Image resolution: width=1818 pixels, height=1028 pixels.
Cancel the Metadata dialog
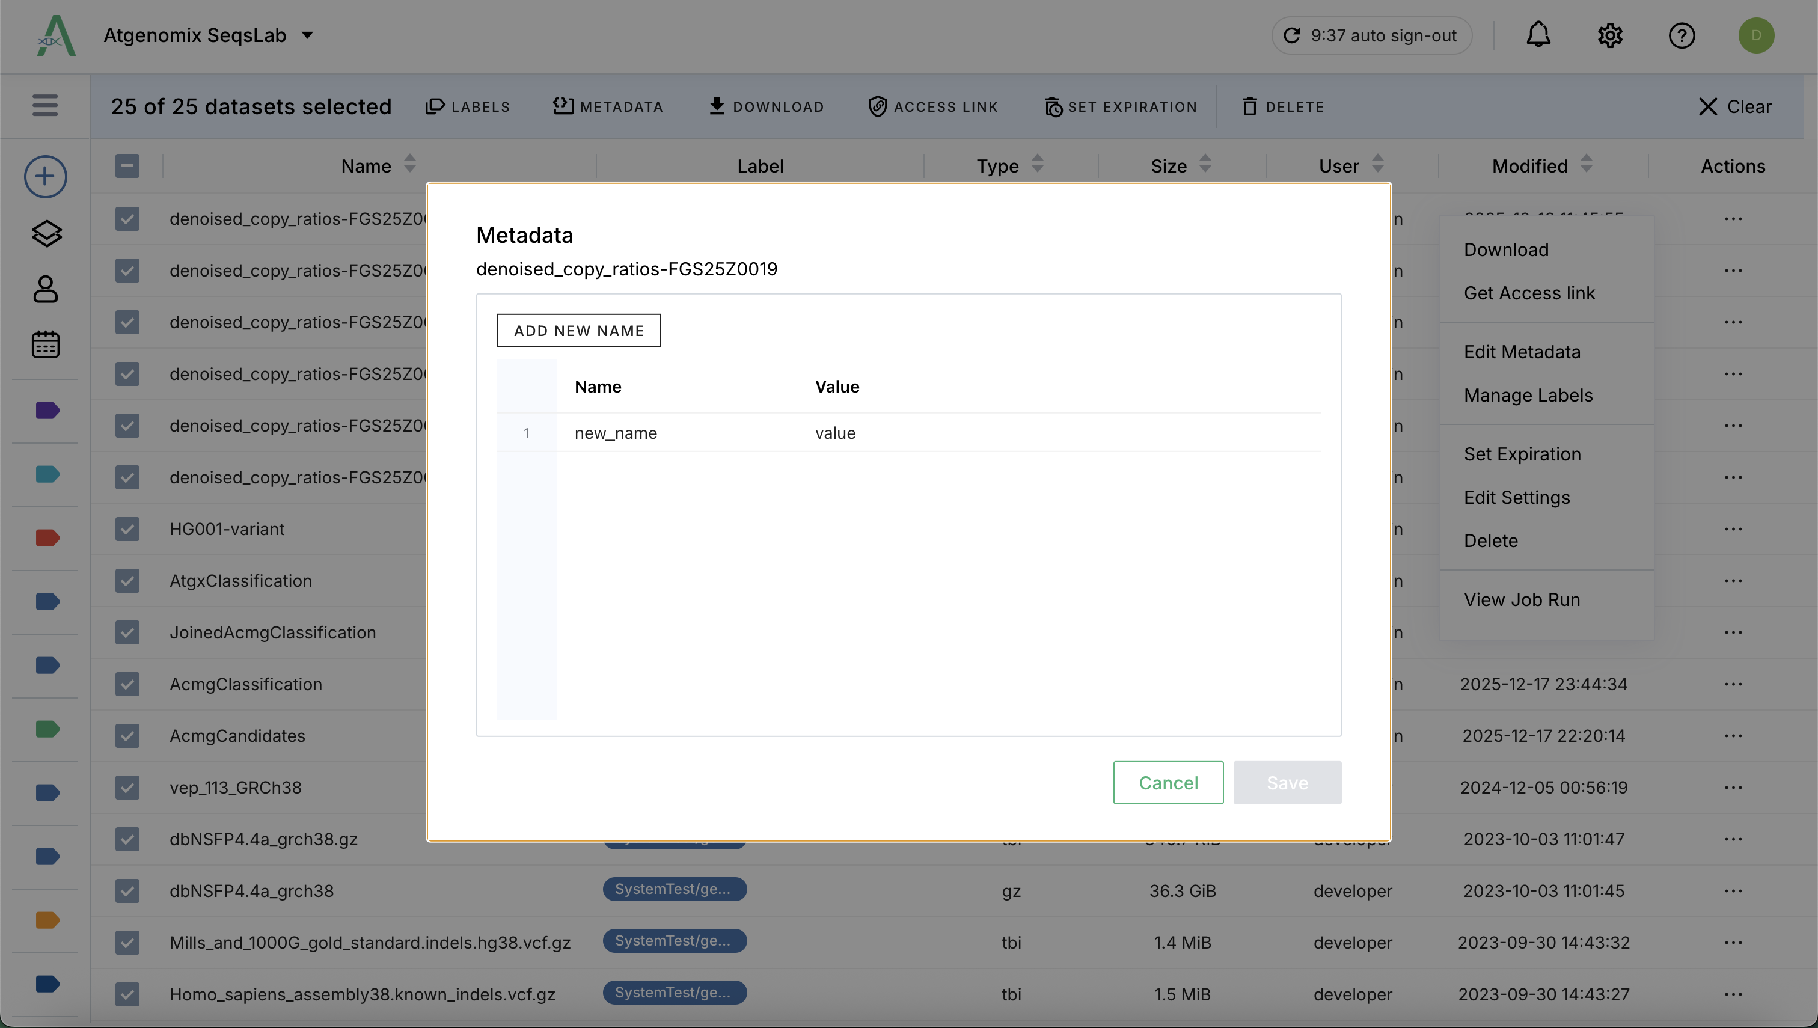[1168, 782]
